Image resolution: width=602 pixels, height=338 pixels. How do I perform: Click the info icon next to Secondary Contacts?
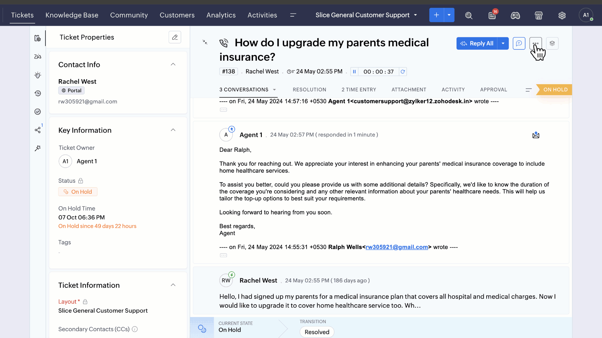point(135,329)
